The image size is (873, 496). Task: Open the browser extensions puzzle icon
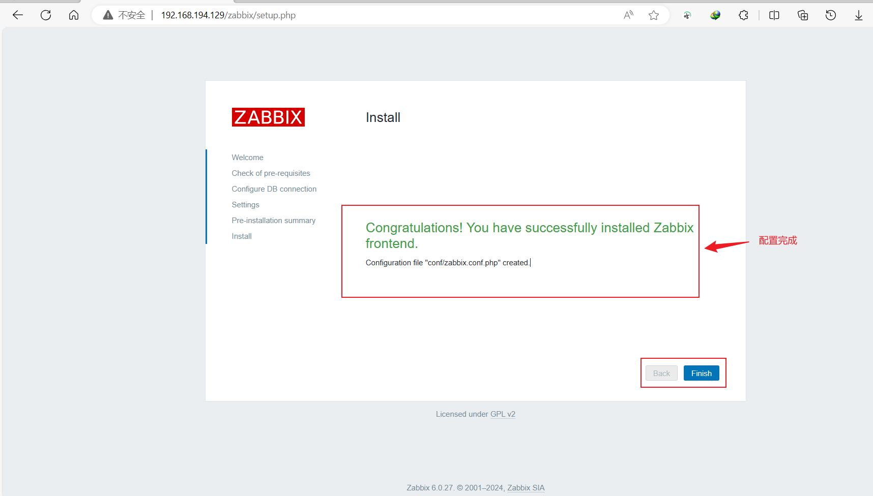(743, 15)
